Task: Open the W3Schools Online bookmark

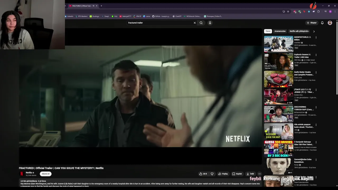Action: point(192,16)
